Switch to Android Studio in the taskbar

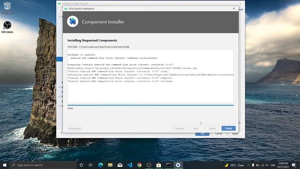pyautogui.click(x=178, y=165)
